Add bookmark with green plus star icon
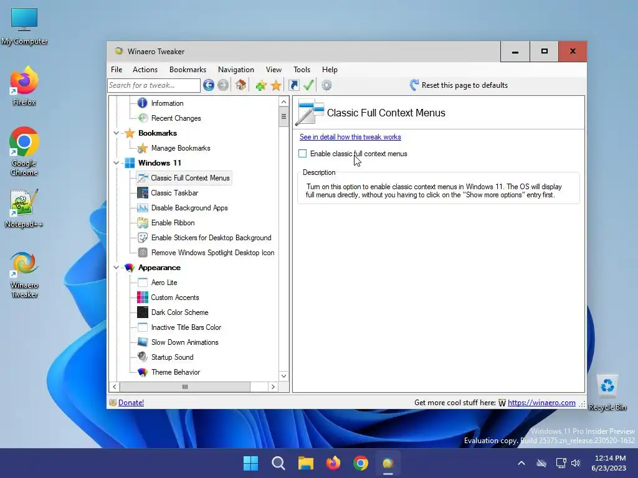This screenshot has width=638, height=478. pos(261,85)
